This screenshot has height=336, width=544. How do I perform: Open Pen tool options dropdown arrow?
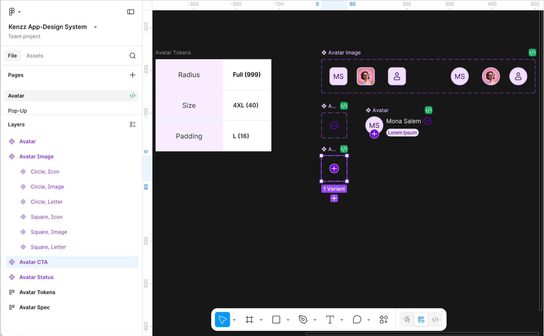tap(315, 320)
